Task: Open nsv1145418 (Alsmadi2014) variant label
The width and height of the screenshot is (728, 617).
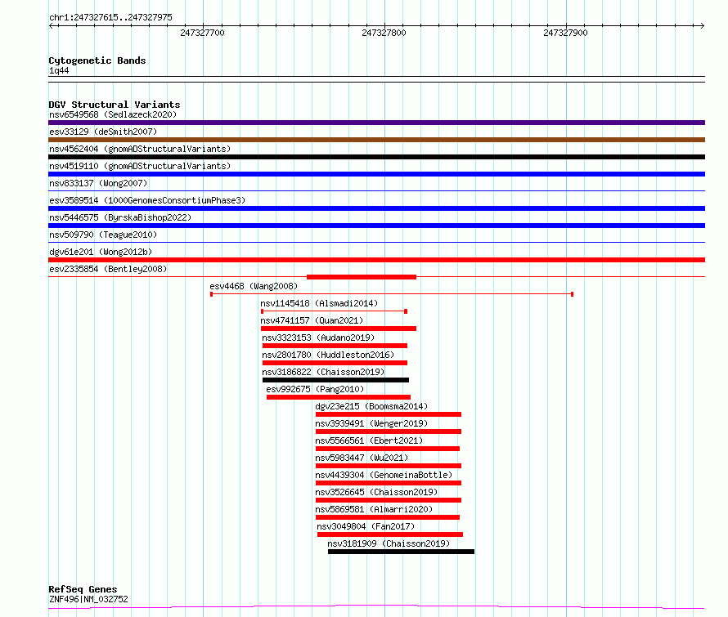Action: coord(319,303)
